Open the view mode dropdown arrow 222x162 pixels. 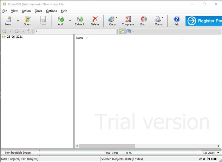click(133, 31)
